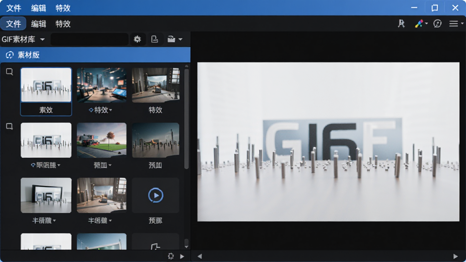
Task: Open the circular chat icon at top right
Action: point(437,24)
